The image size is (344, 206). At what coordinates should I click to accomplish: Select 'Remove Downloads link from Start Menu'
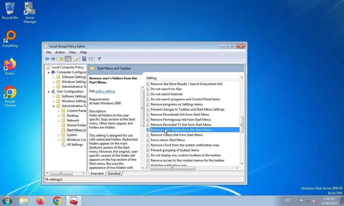pyautogui.click(x=180, y=115)
